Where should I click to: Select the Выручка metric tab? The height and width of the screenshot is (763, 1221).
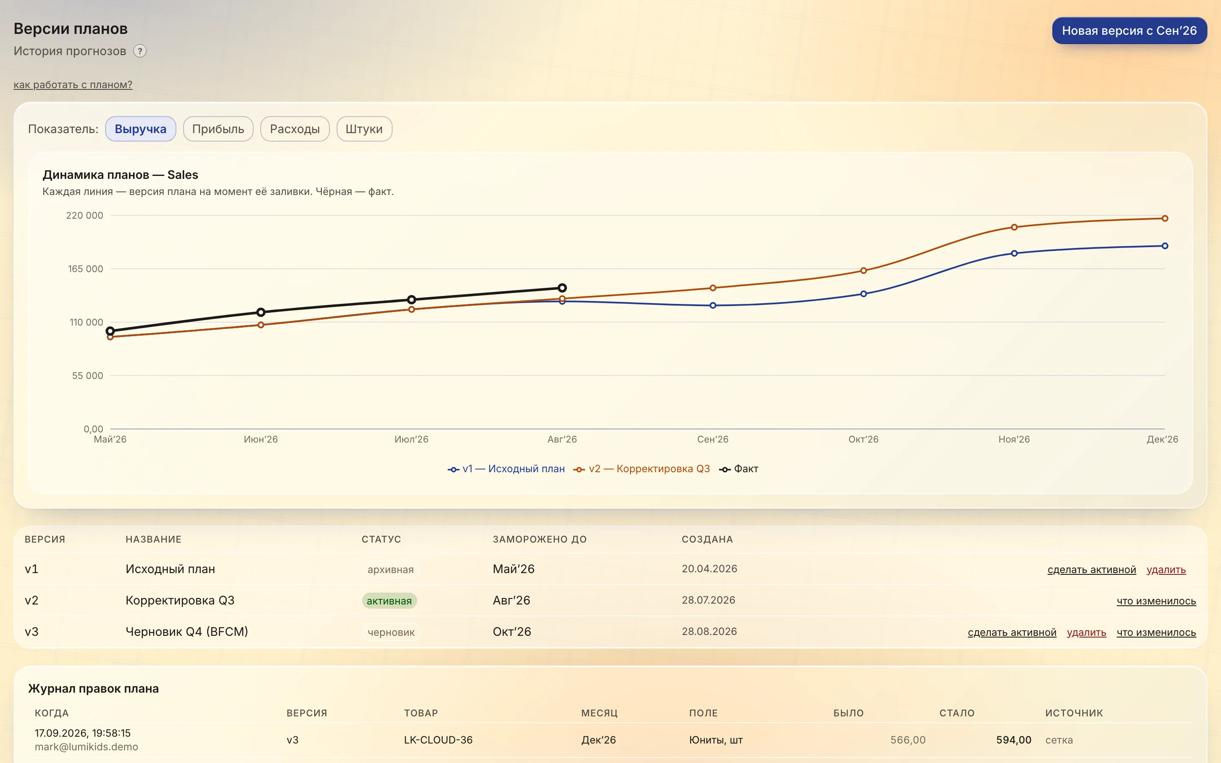click(140, 129)
